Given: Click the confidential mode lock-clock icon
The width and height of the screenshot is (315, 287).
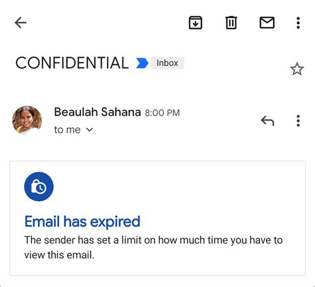Looking at the screenshot, I should coord(39,186).
